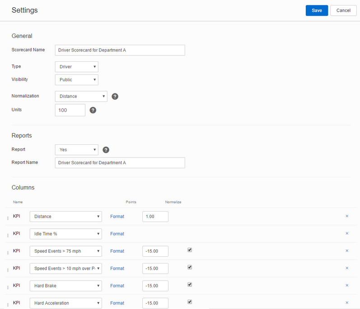Open the Report dropdown showing Yes
Image resolution: width=360 pixels, height=309 pixels.
[x=77, y=150]
